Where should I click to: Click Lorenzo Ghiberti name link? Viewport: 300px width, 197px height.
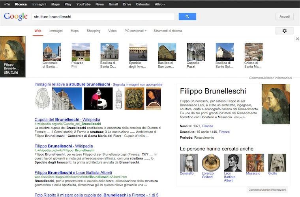pyautogui.click(x=208, y=175)
